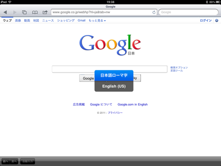The height and width of the screenshot is (166, 221).
Task: Expand the もっと見る dropdown
Action: click(x=97, y=20)
